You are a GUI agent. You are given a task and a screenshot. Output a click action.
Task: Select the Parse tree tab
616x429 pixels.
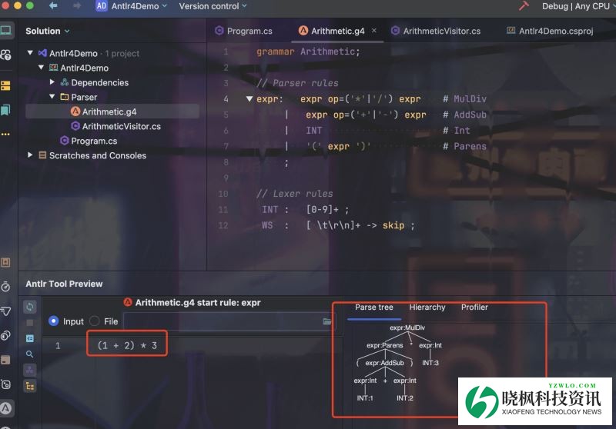[374, 308]
